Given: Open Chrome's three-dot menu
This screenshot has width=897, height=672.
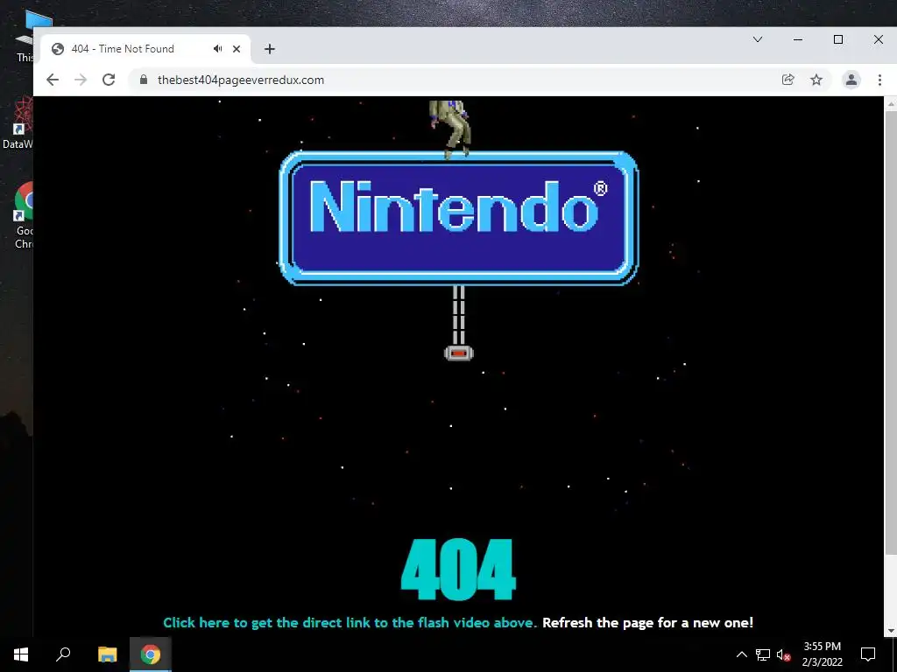Looking at the screenshot, I should coord(879,80).
